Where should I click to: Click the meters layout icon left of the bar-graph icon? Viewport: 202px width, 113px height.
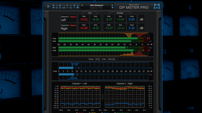[x=60, y=8]
